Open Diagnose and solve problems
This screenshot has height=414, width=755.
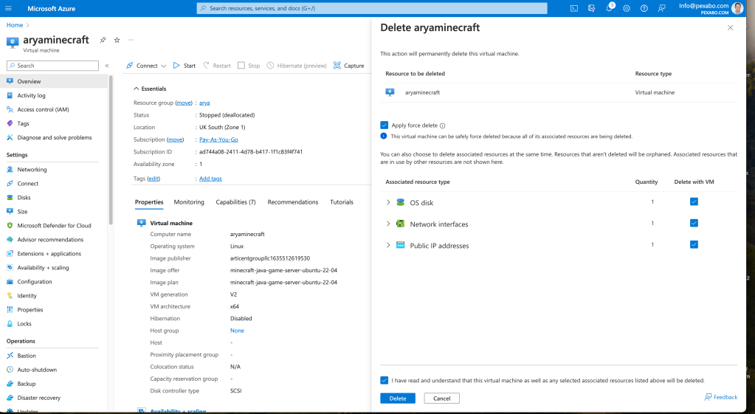coord(55,137)
